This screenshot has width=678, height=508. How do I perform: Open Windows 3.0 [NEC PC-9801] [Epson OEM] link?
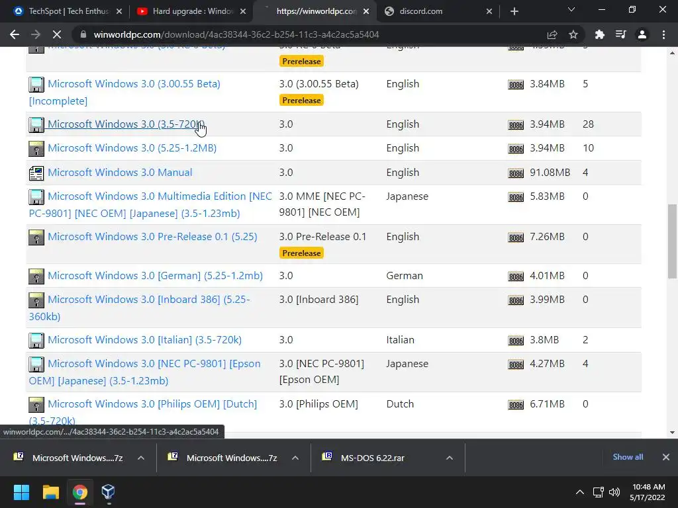tap(144, 372)
